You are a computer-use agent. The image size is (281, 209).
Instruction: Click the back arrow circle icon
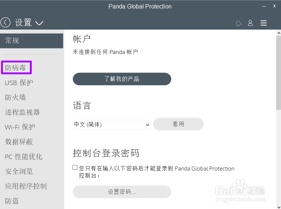pyautogui.click(x=6, y=23)
